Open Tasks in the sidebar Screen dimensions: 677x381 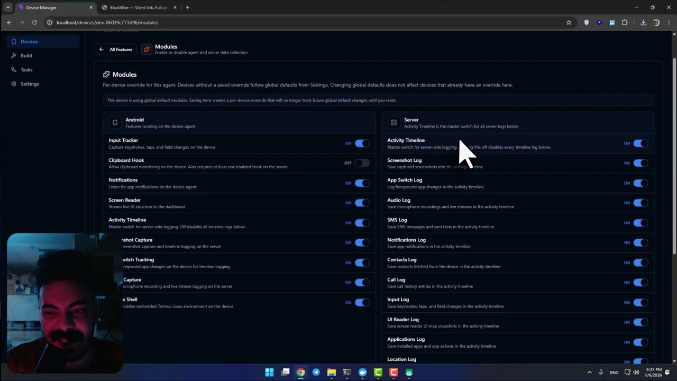43,70
